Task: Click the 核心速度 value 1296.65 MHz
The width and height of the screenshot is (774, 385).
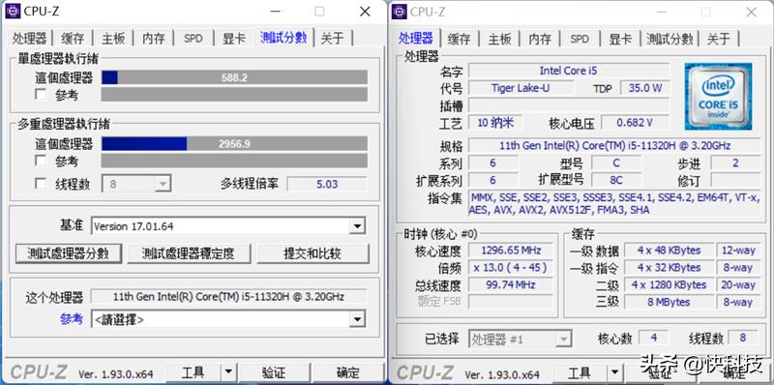Action: (x=511, y=251)
